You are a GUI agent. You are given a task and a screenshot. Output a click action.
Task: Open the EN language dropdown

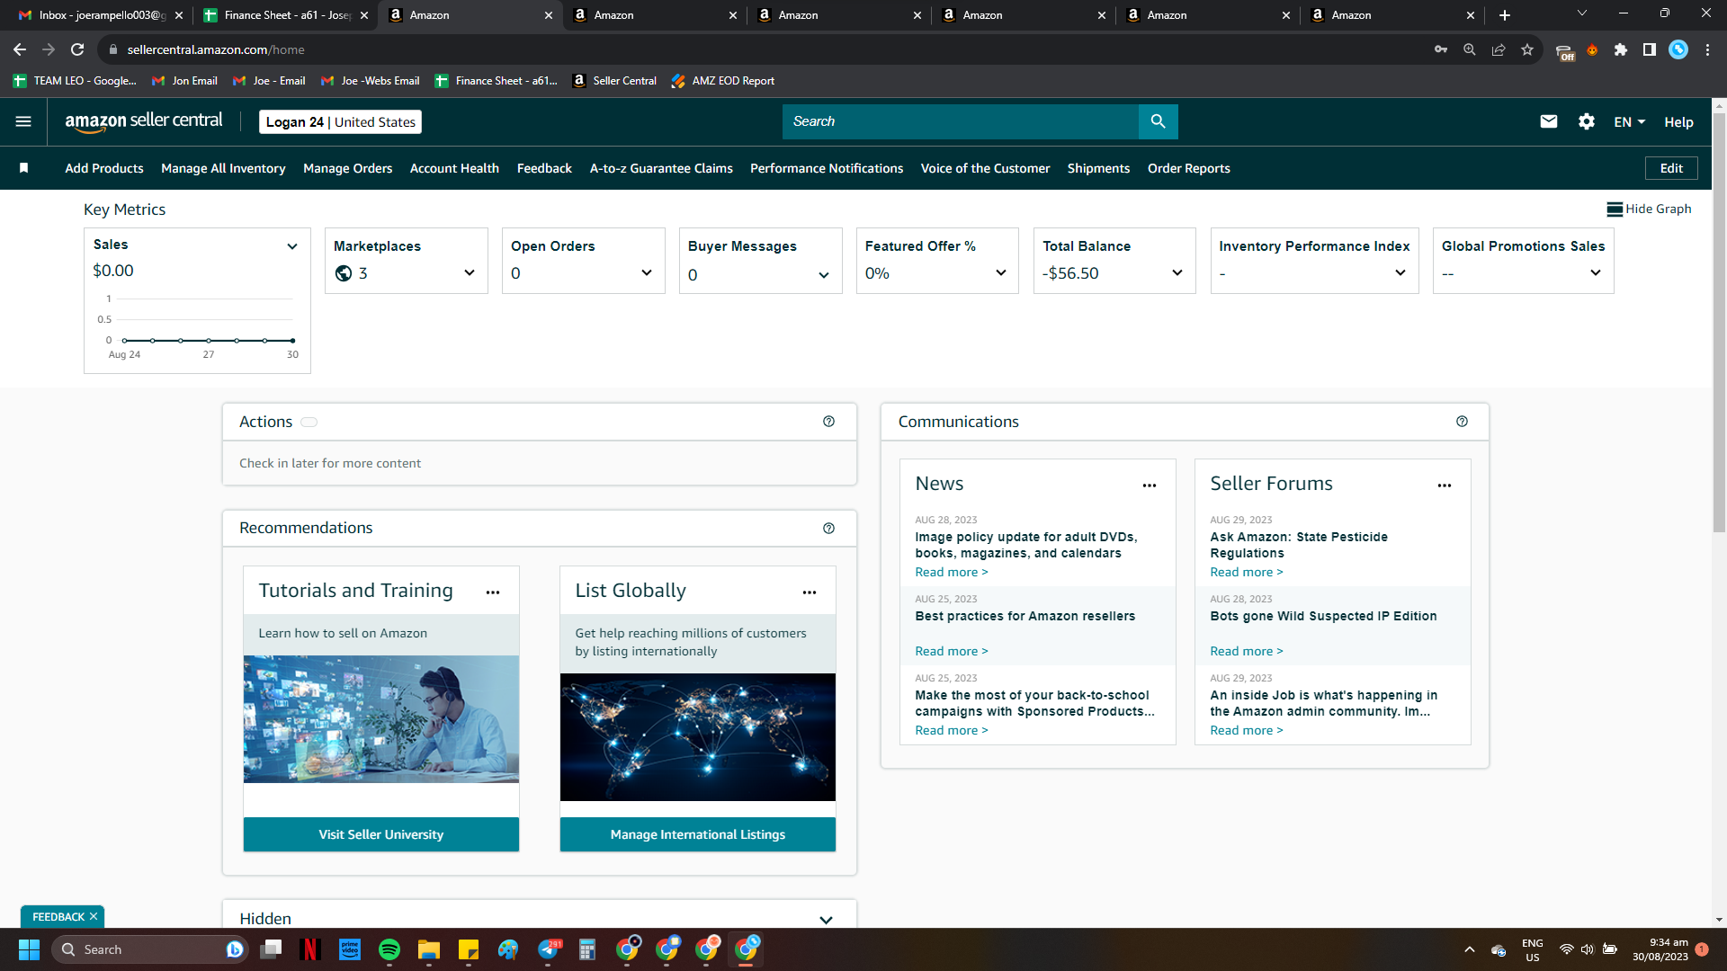tap(1629, 122)
